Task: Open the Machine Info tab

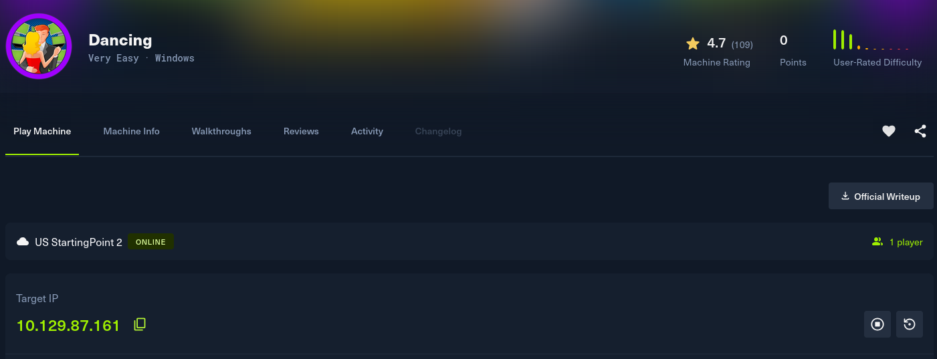Action: pyautogui.click(x=131, y=132)
